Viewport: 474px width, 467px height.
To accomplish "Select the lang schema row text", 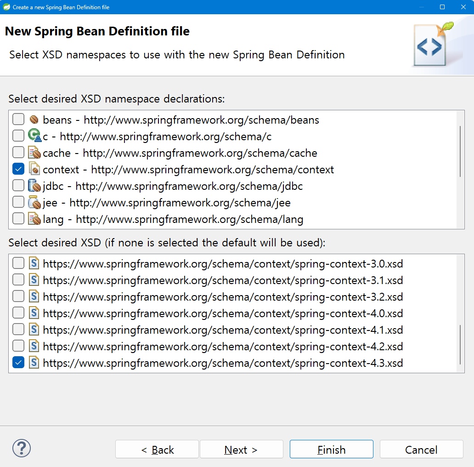I will [173, 219].
